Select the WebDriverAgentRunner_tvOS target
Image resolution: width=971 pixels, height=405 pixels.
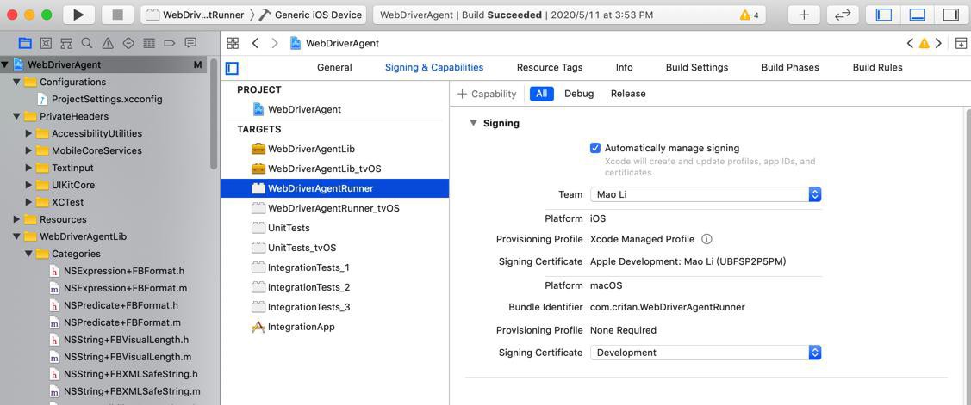point(334,208)
